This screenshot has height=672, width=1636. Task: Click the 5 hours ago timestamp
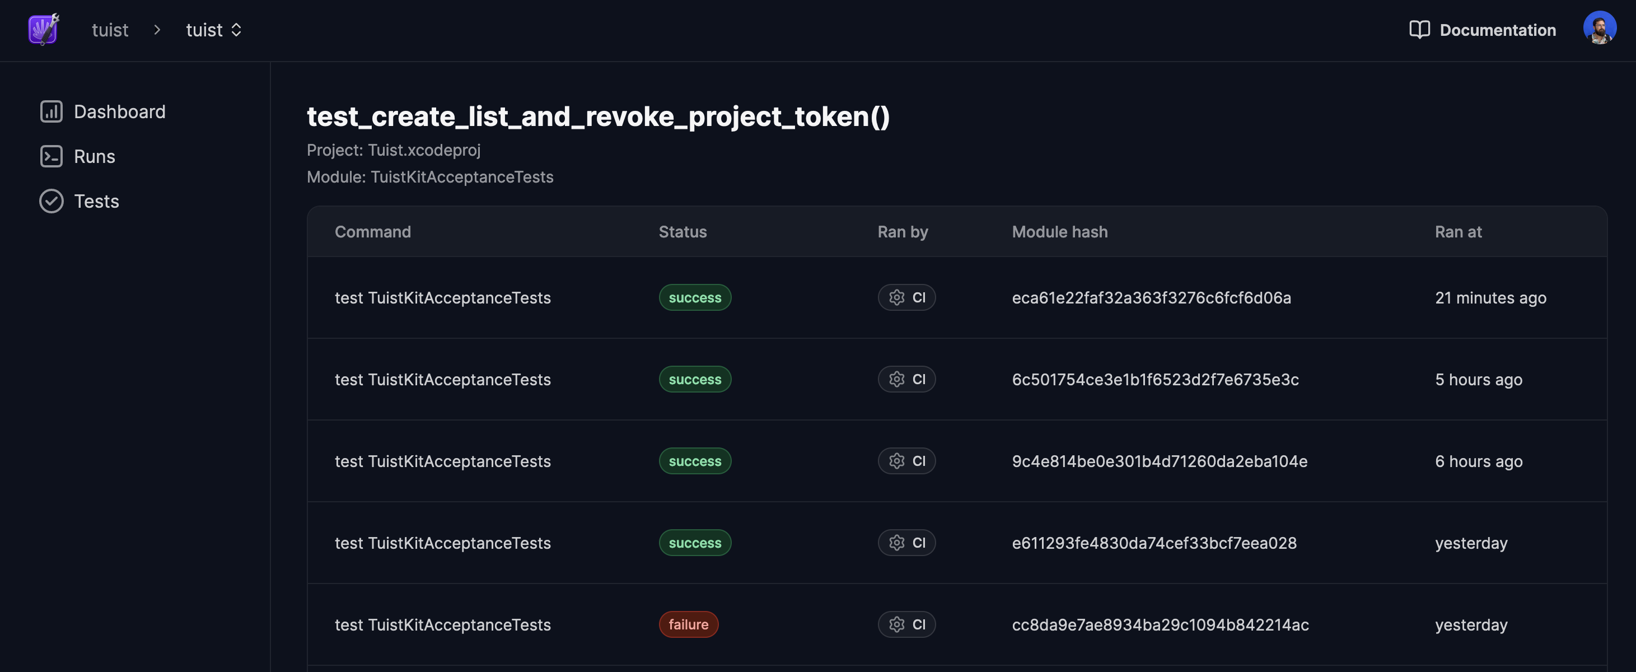1479,380
